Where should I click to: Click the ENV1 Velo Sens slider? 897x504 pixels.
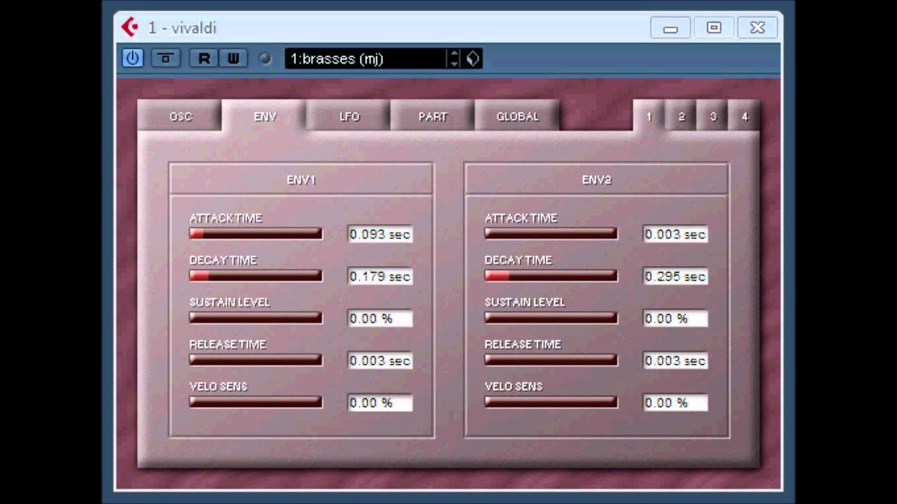[256, 402]
